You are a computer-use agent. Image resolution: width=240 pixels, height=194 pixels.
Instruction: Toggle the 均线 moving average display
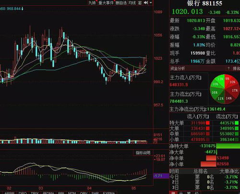tap(132, 2)
